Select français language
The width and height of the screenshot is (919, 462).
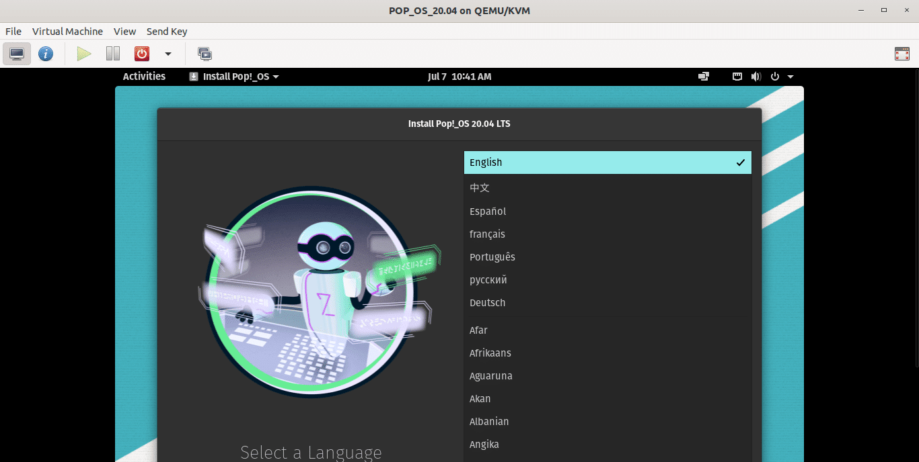pos(608,234)
